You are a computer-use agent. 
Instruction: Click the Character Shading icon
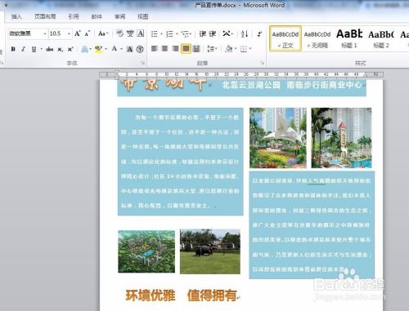pos(130,49)
